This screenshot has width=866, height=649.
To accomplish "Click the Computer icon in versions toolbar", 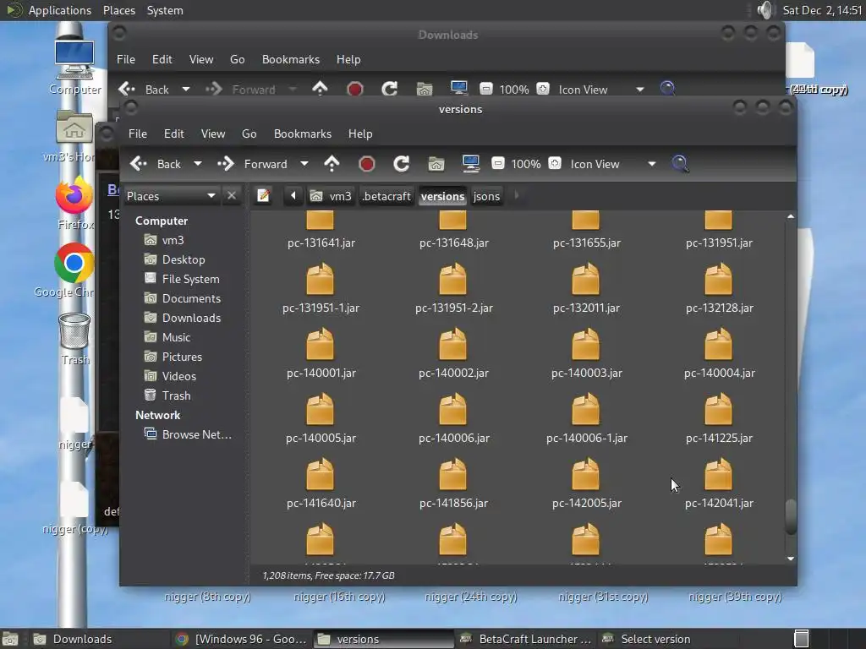I will (x=471, y=164).
